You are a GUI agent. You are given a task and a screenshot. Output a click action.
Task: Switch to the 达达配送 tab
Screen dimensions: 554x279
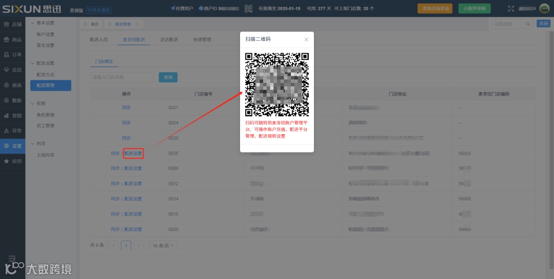coord(169,39)
